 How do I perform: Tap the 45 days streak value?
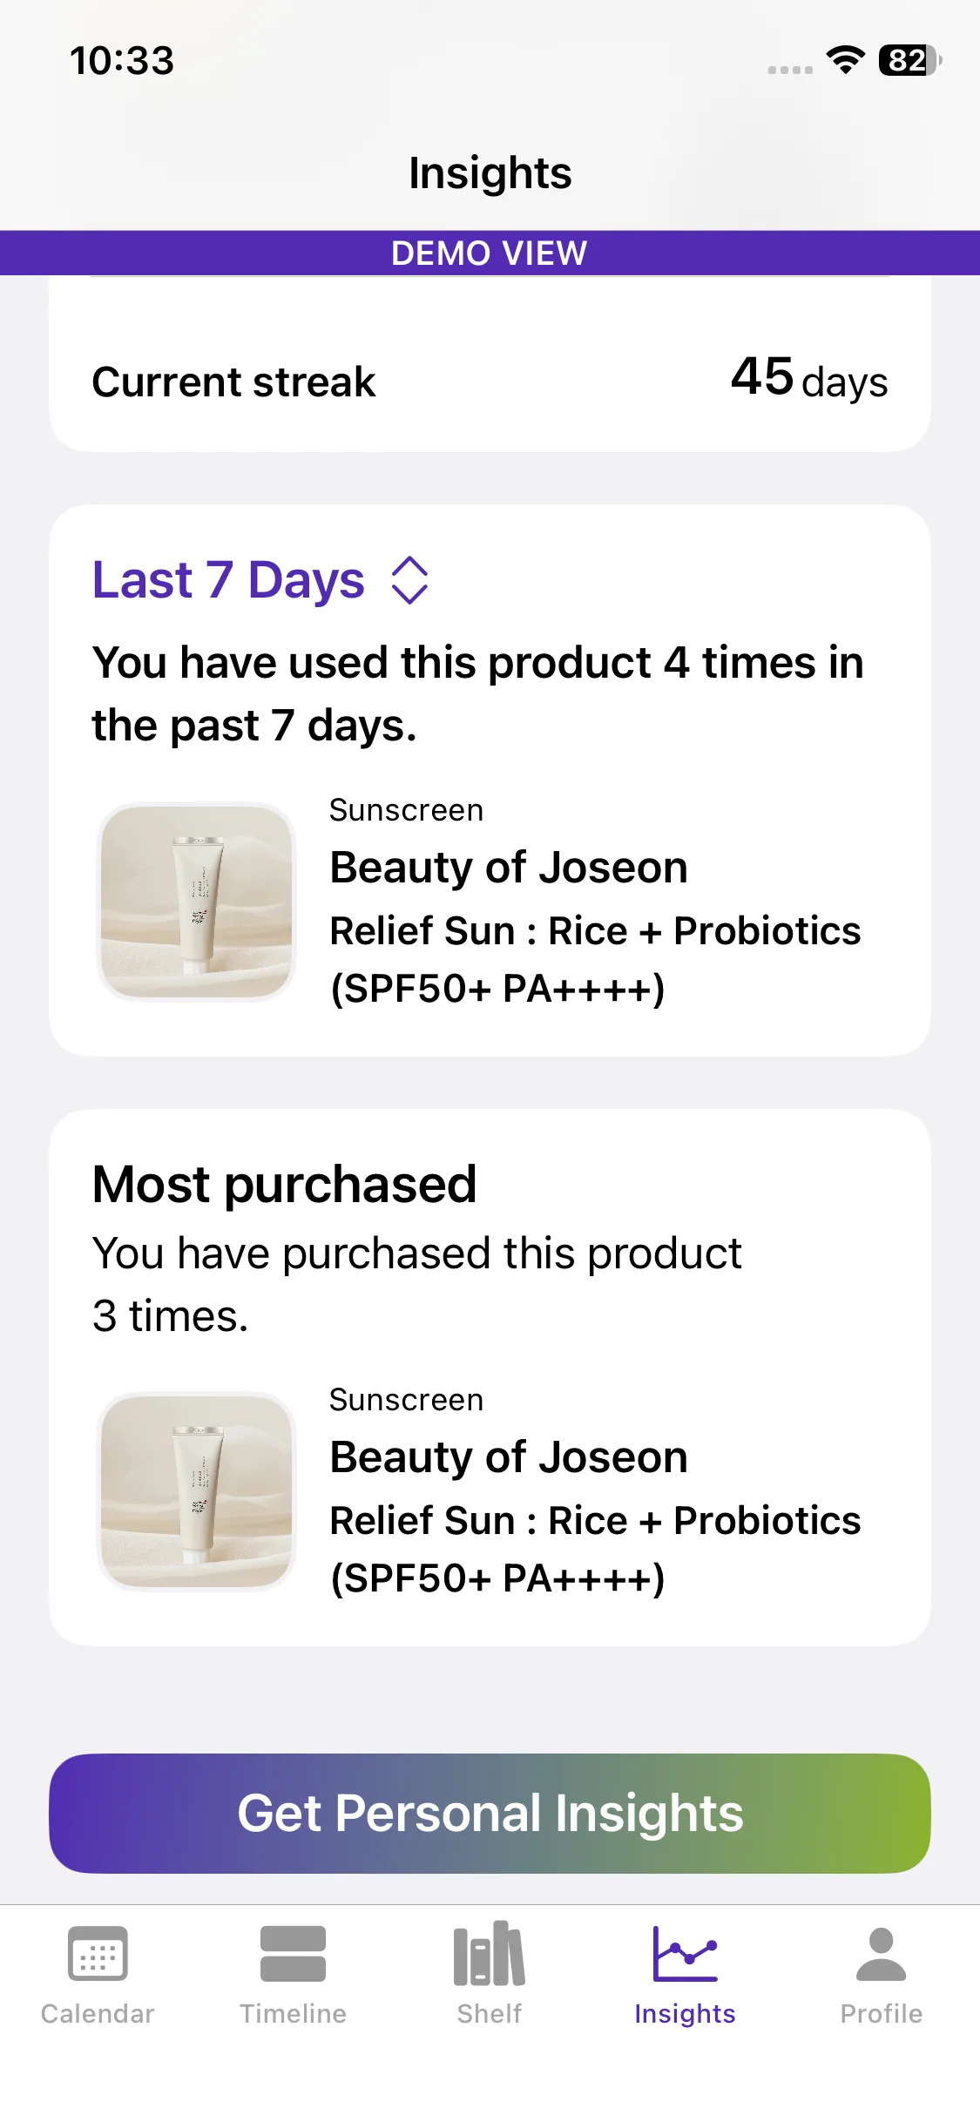[x=808, y=379]
